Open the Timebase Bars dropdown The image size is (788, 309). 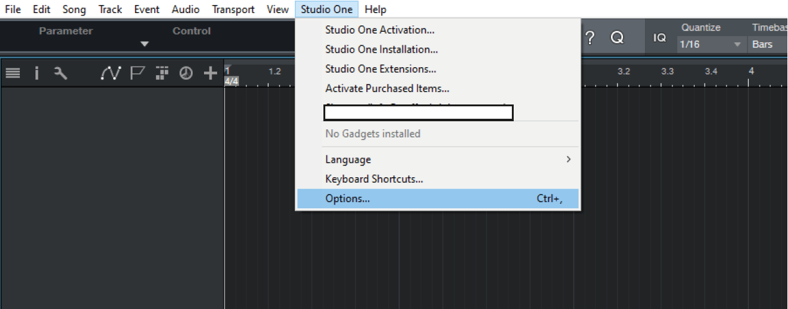point(768,45)
